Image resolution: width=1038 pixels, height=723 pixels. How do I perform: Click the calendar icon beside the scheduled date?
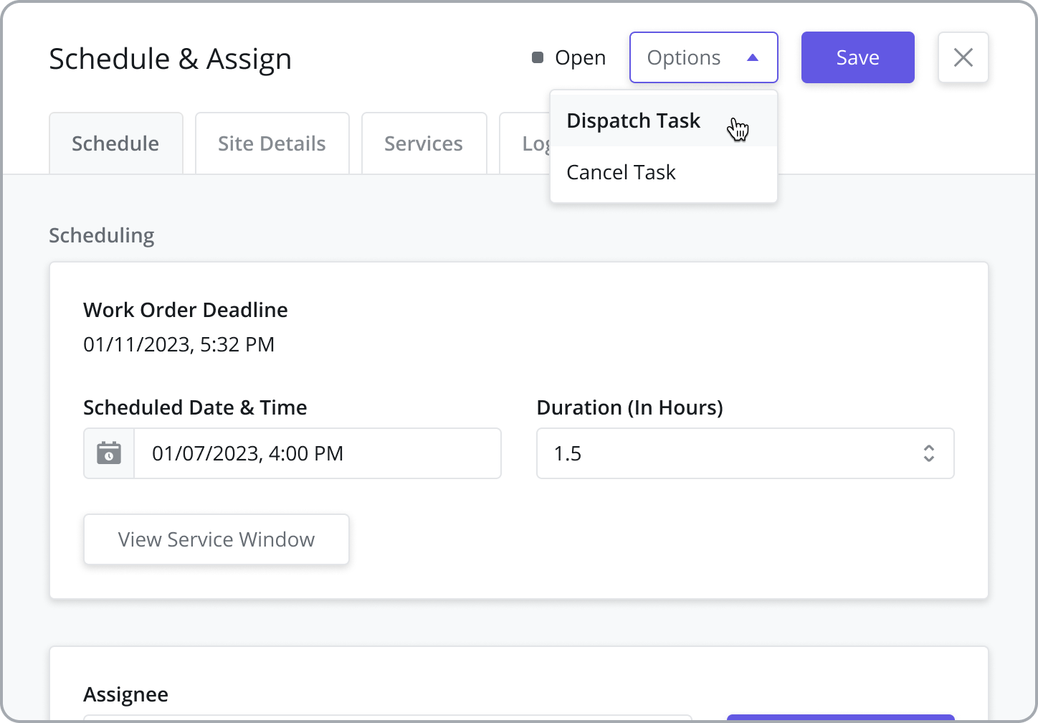point(109,453)
